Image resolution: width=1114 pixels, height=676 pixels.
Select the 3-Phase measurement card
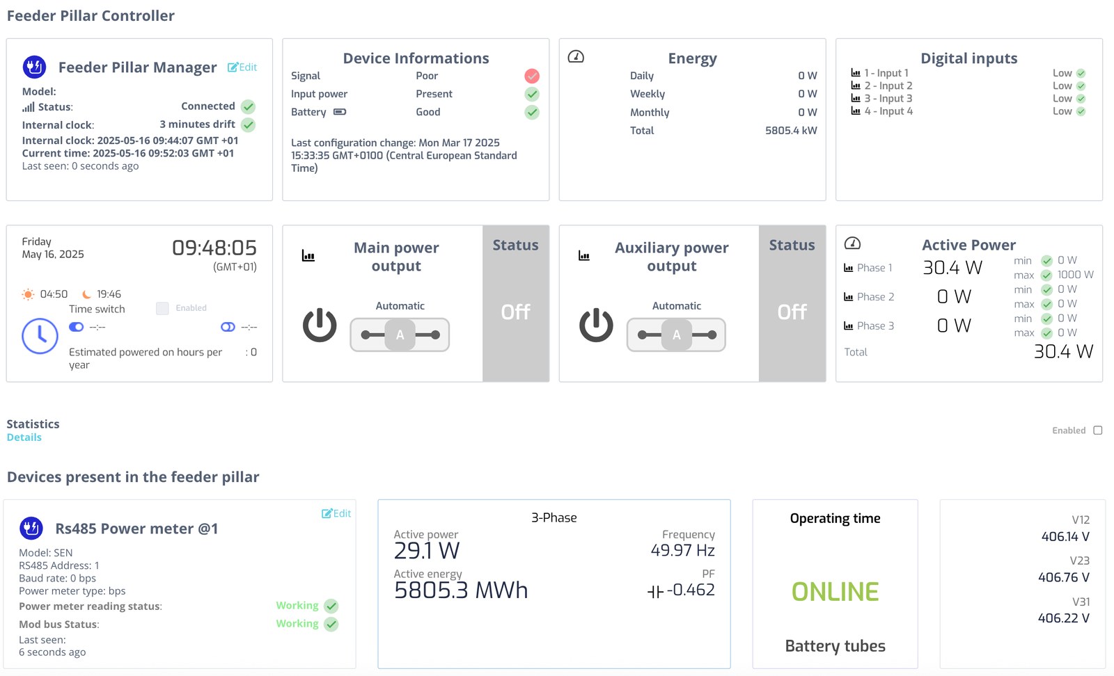554,584
